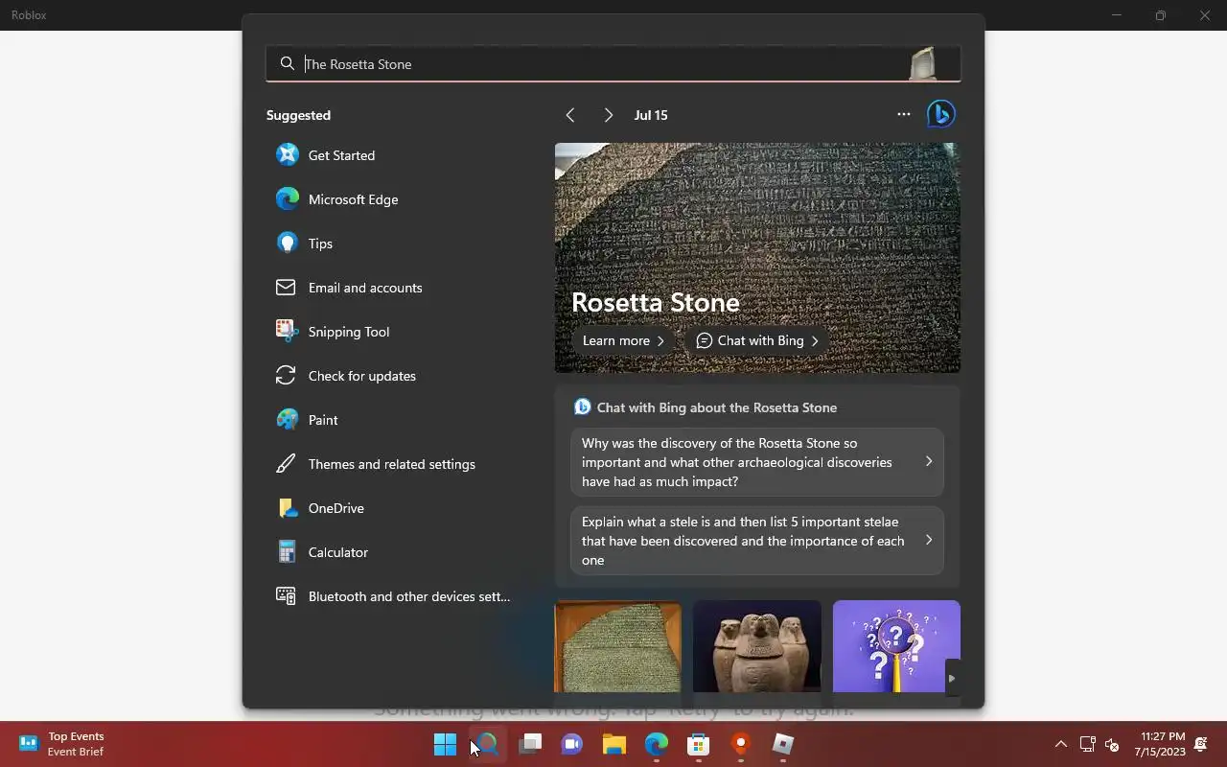
Task: Click the search magnifier icon
Action: 287,64
